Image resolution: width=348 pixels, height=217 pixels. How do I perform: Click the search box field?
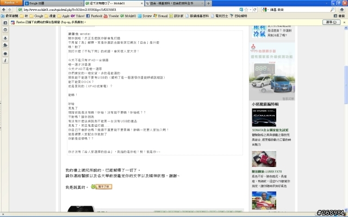pos(300,10)
